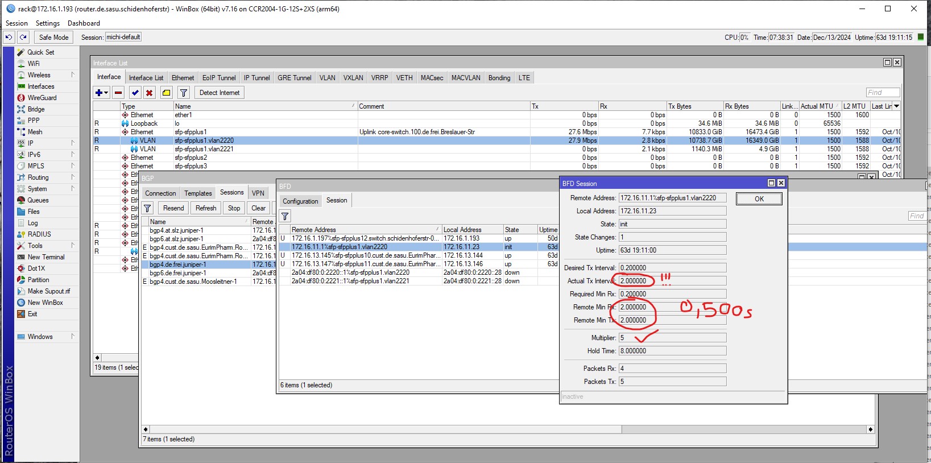Click yellow Comment icon in Interface List

(166, 93)
